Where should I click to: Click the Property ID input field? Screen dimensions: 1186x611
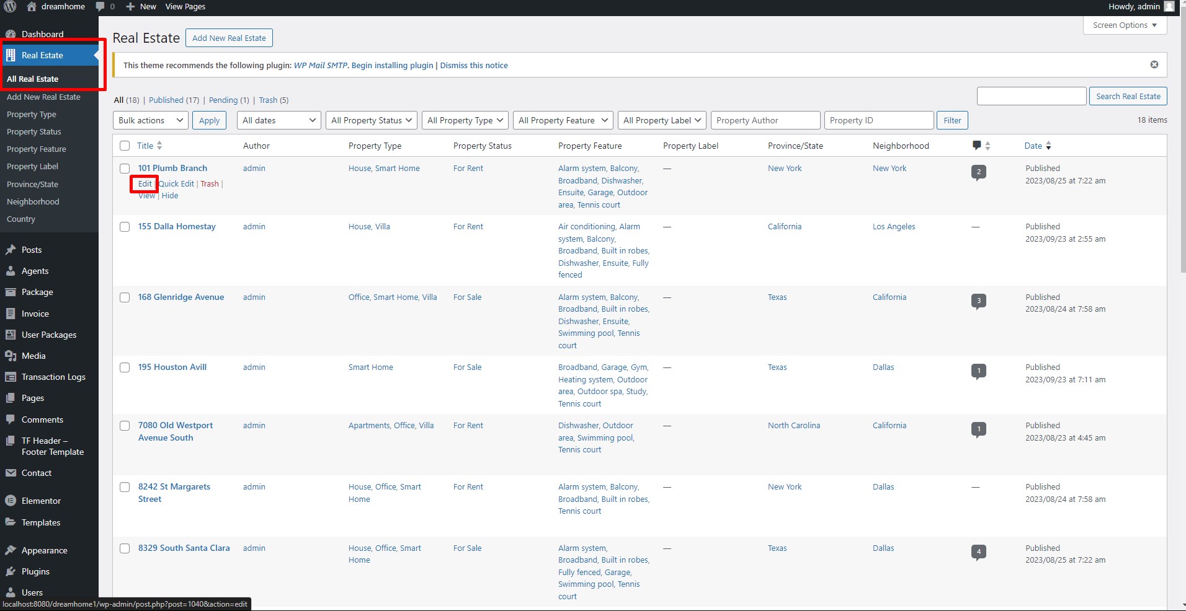[879, 120]
